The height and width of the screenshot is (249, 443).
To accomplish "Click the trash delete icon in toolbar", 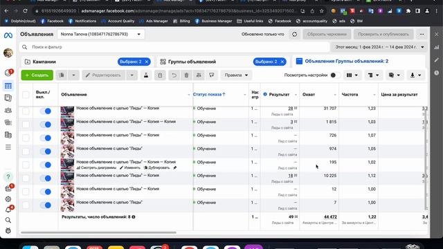I will coord(186,75).
